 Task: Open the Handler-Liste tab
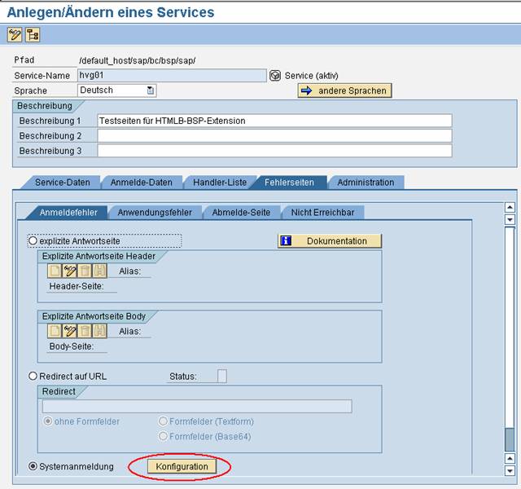click(220, 183)
